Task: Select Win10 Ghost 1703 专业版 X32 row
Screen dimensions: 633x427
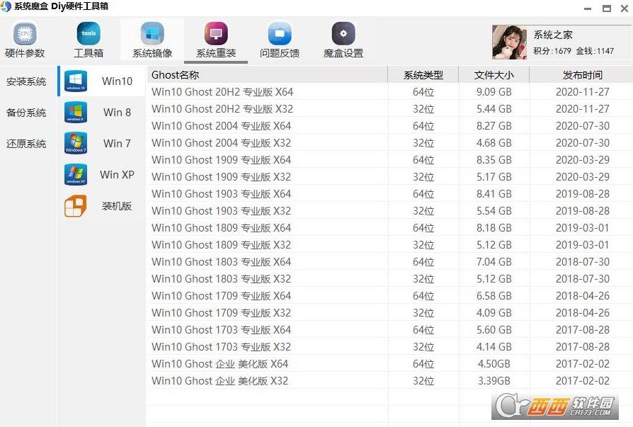Action: pyautogui.click(x=389, y=347)
